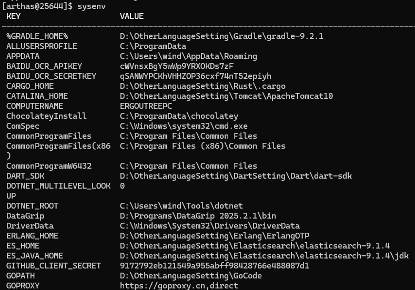This screenshot has height=290, width=415.
Task: Click the ERGOUTREEPC computer name value
Action: click(146, 106)
